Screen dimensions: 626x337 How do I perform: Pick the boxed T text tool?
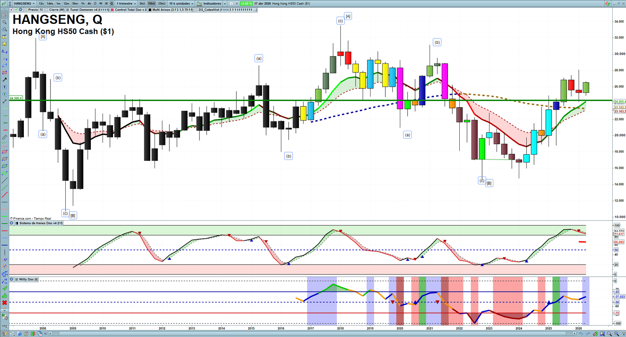coord(4,87)
